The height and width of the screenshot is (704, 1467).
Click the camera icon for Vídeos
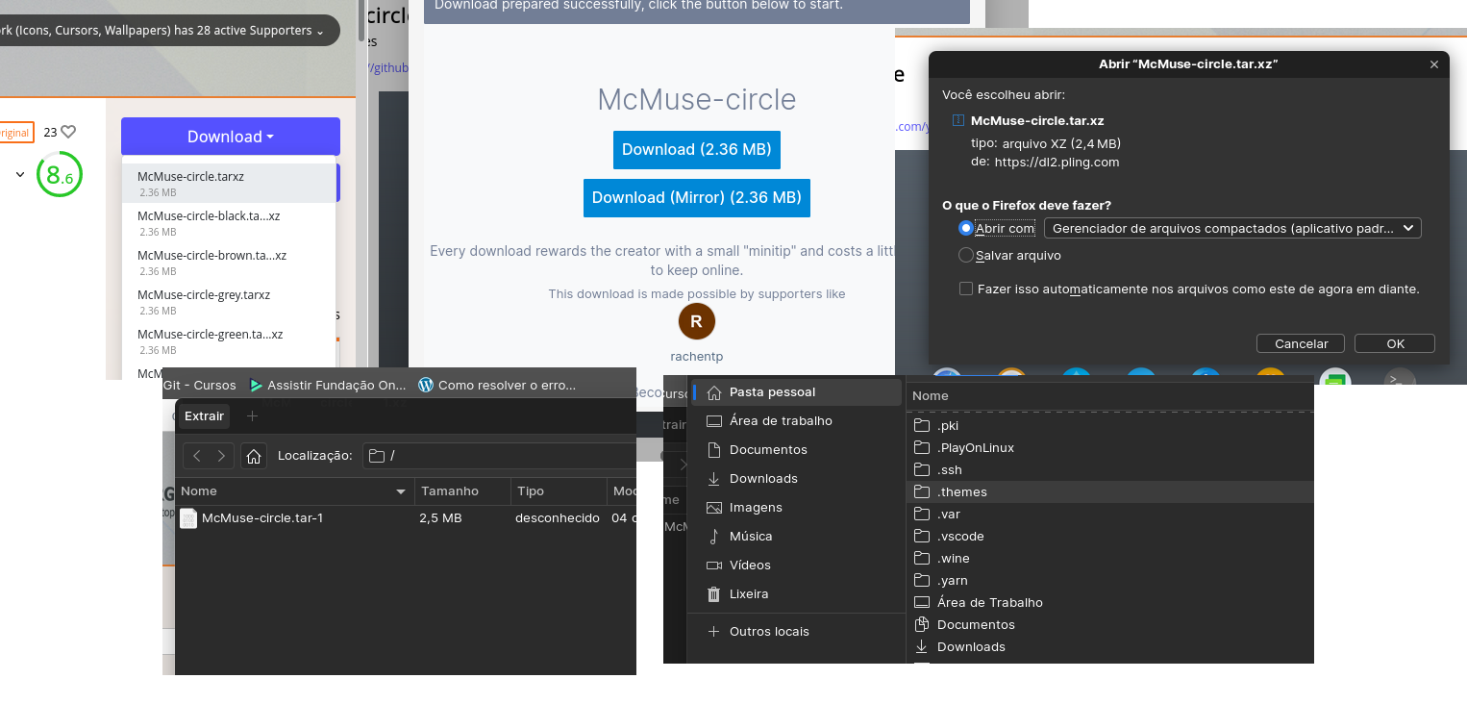click(x=713, y=566)
